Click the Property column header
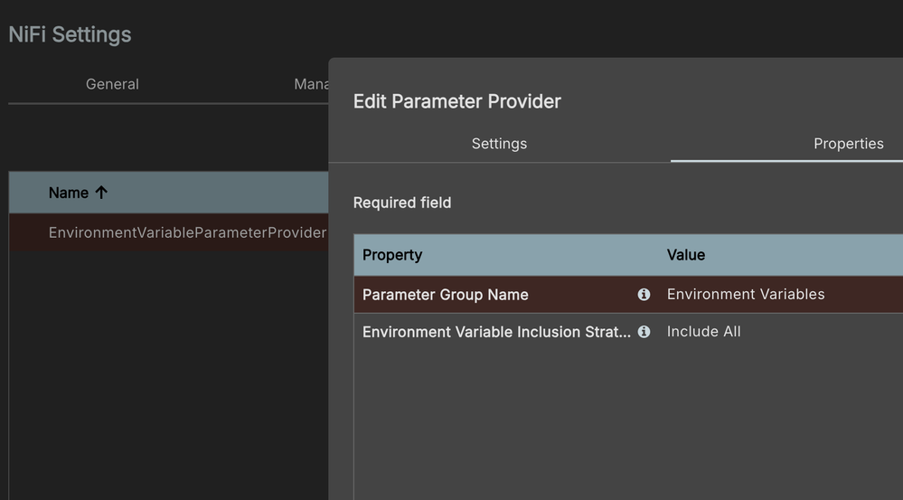Screen dimensions: 903x500 (x=392, y=255)
